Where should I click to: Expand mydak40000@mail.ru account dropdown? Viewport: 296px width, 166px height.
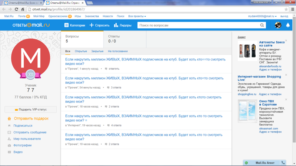point(262,16)
